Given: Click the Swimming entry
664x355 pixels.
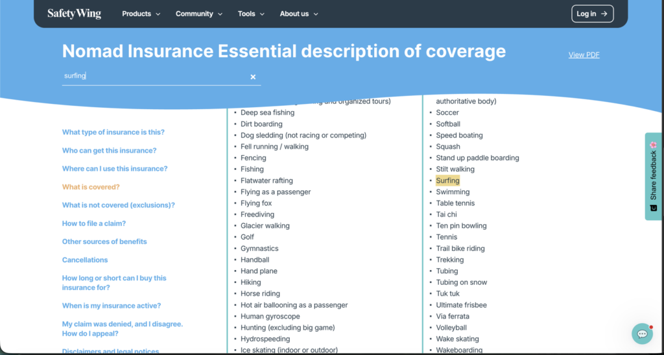Looking at the screenshot, I should 453,192.
